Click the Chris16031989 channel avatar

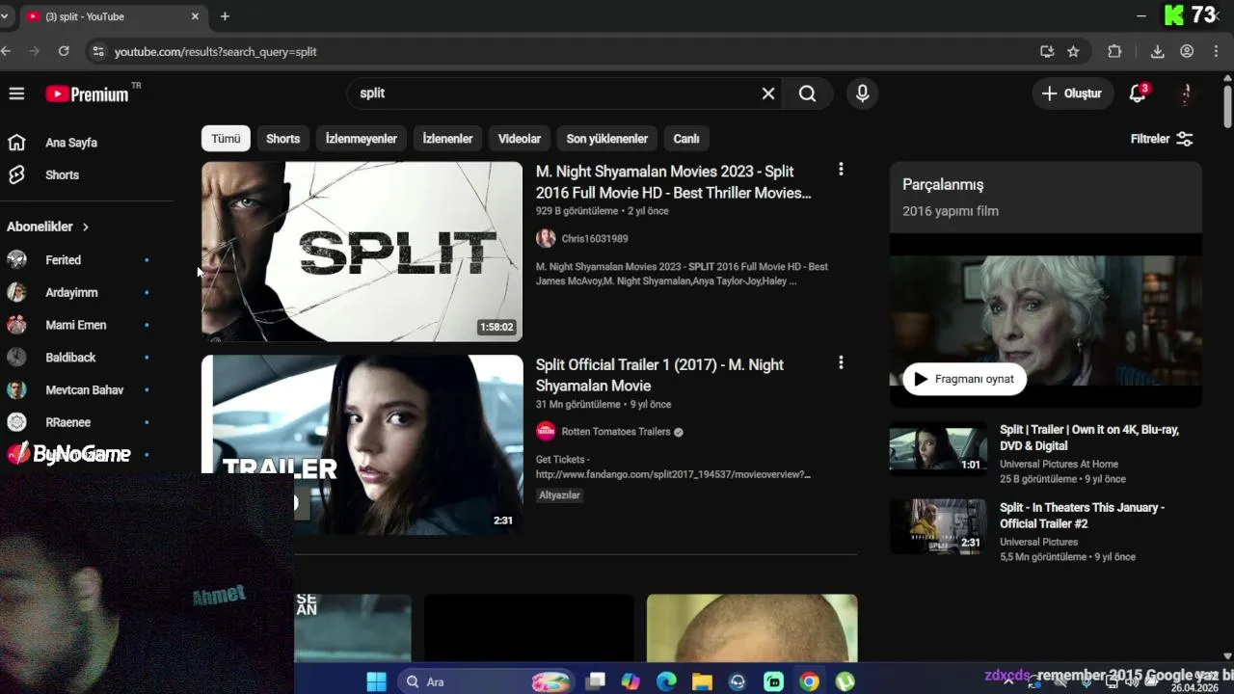[x=546, y=239]
